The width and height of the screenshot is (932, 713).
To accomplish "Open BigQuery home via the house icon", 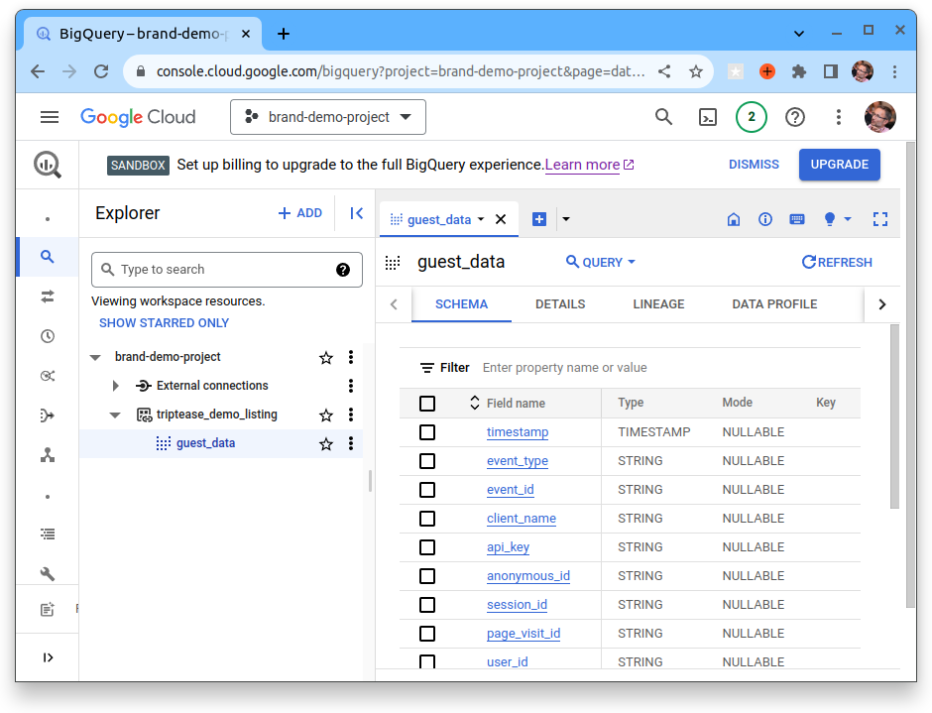I will pos(733,219).
